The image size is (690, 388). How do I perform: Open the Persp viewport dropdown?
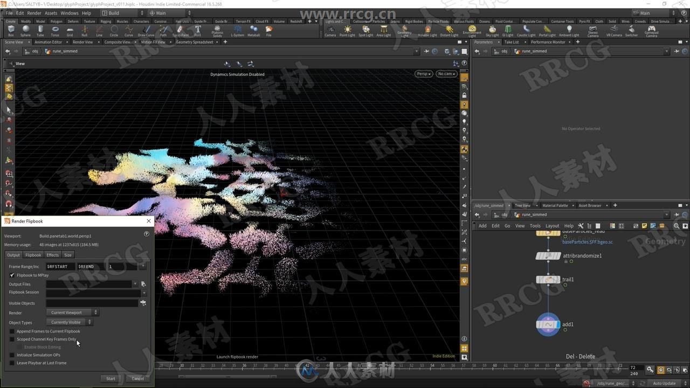424,74
